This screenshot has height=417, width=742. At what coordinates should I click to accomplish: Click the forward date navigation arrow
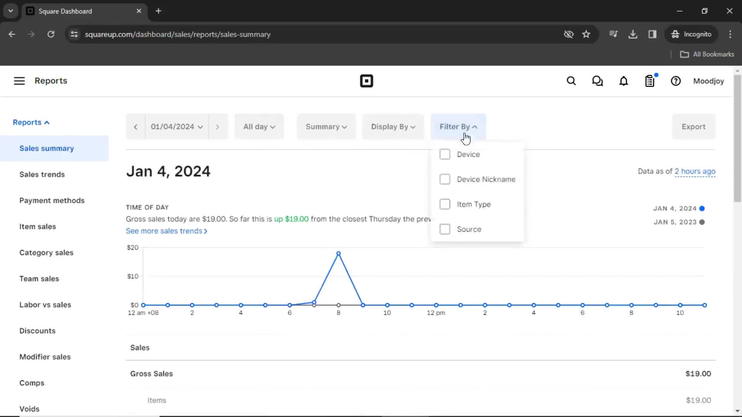pyautogui.click(x=218, y=126)
